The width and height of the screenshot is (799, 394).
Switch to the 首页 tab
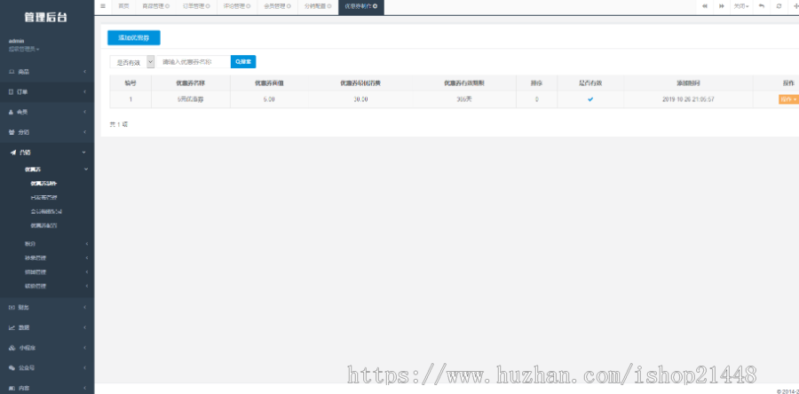[123, 6]
